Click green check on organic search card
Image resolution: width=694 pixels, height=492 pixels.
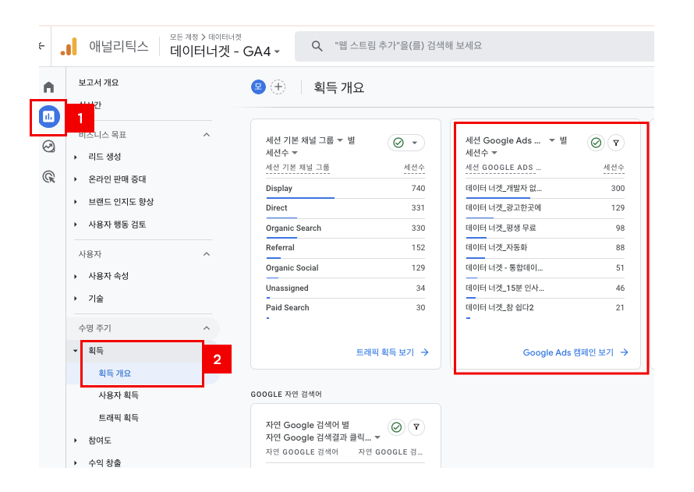[x=397, y=427]
